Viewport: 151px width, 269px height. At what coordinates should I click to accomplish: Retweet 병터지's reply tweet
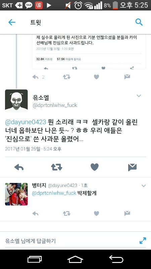(x=66, y=214)
